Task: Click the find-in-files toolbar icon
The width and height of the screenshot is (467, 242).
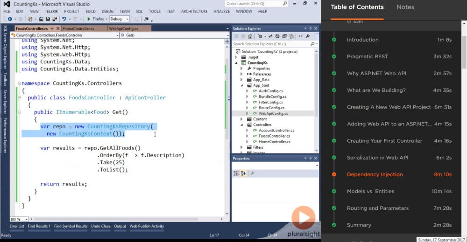Action: [x=146, y=19]
